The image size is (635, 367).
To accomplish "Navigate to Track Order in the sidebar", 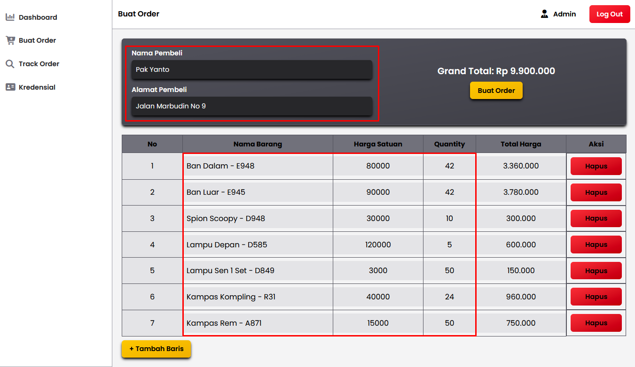I will coord(39,64).
